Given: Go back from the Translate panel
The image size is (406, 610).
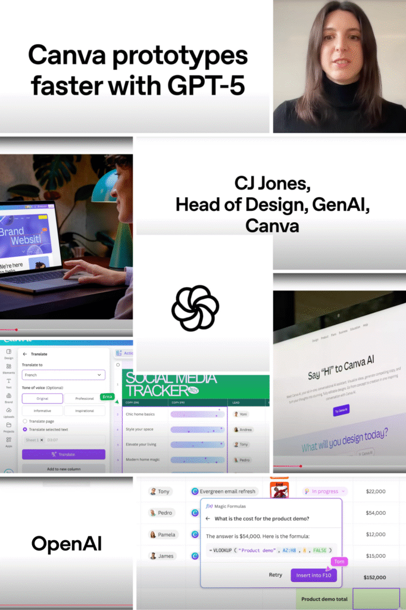Looking at the screenshot, I should pos(25,354).
